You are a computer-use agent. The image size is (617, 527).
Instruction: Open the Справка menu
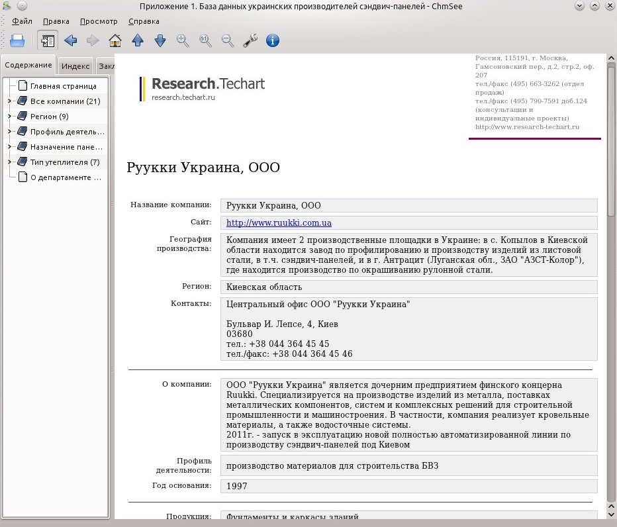[144, 21]
